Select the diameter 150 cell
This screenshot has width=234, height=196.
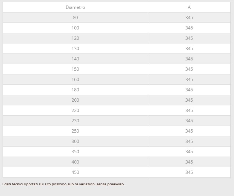click(x=75, y=69)
